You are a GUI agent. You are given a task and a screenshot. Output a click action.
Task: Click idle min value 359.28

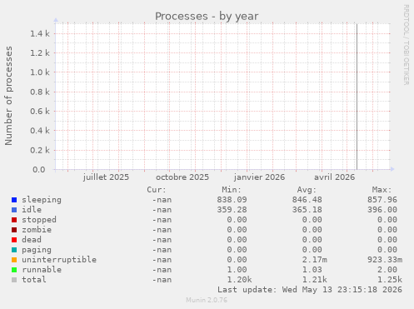(x=232, y=210)
